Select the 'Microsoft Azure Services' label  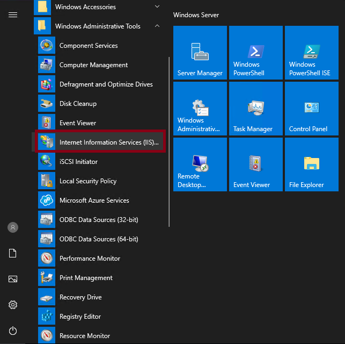coord(94,200)
